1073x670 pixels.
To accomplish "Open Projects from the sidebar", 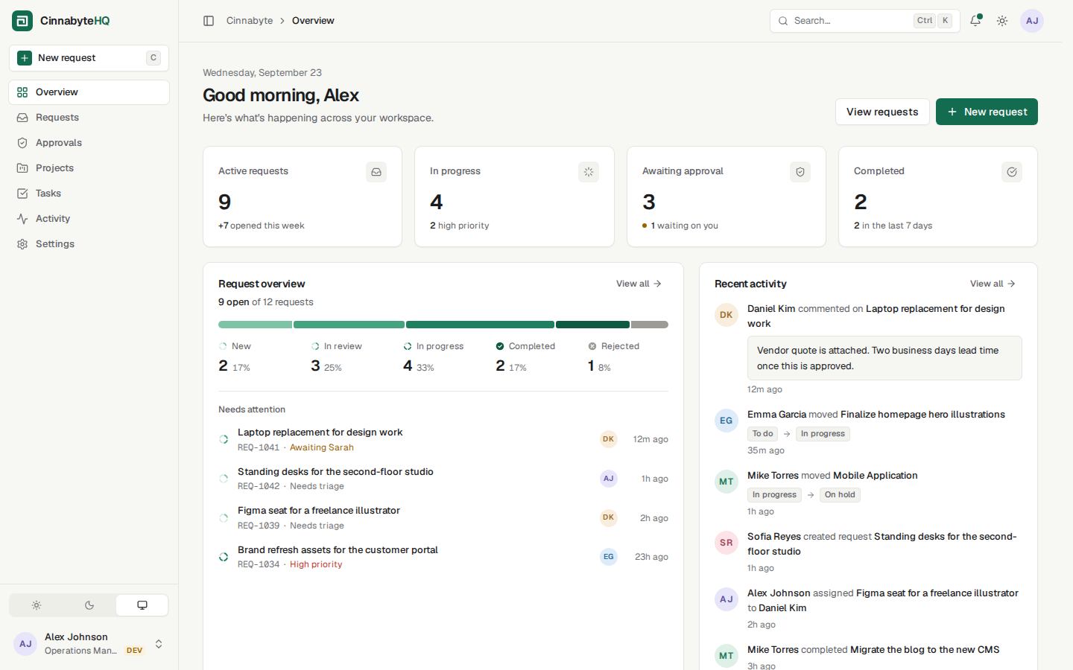I will tap(89, 168).
